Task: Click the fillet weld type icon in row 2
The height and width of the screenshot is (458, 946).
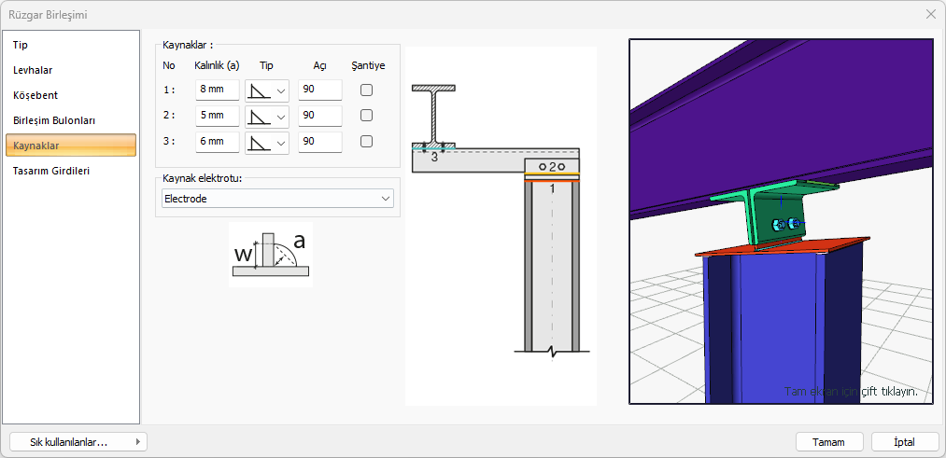Action: pos(259,116)
